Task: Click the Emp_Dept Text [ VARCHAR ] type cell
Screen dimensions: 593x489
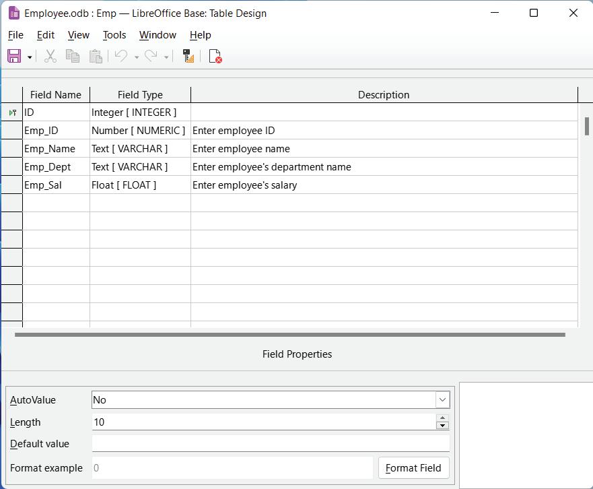Action: 140,167
